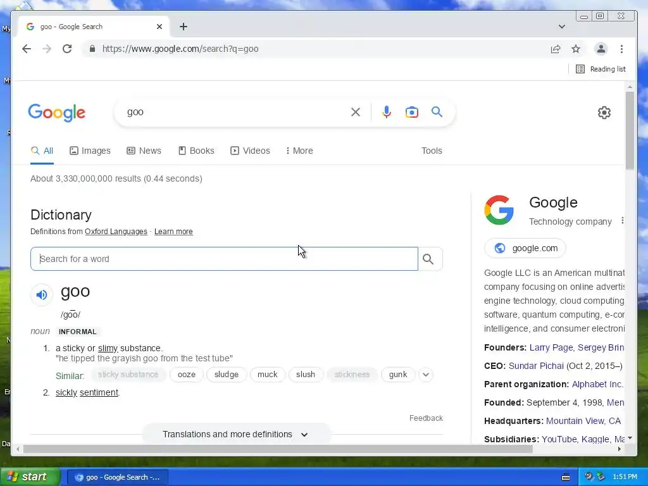
Task: Follow the 'sentiment' word link
Action: tap(99, 392)
